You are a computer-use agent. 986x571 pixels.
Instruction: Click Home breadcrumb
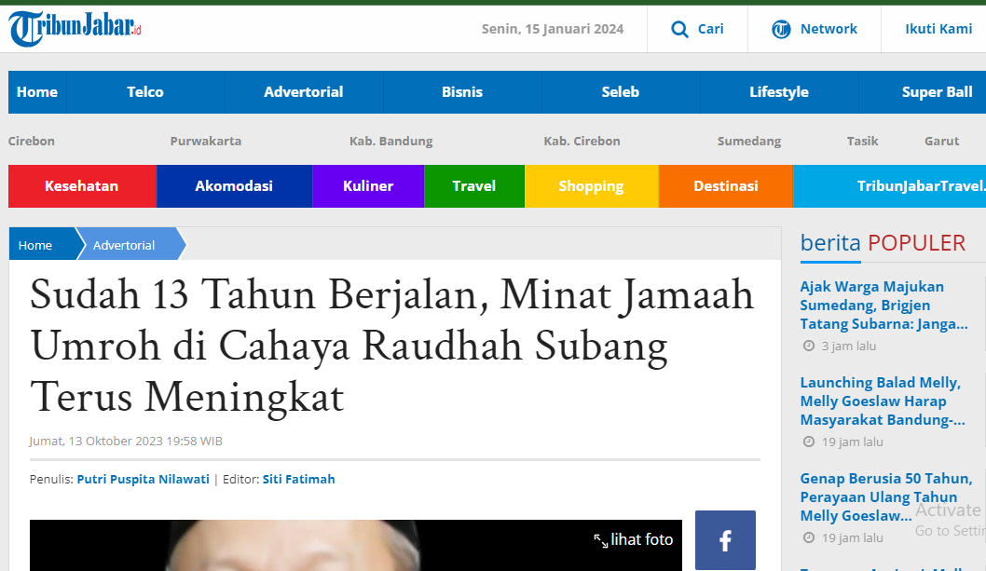point(35,245)
